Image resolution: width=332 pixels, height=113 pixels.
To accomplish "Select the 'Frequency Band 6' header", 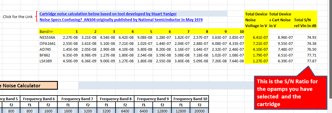I will pos(39,99).
